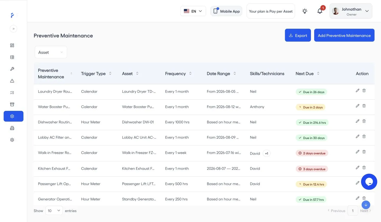Delete the Dishwasher Routine row

tap(364, 121)
